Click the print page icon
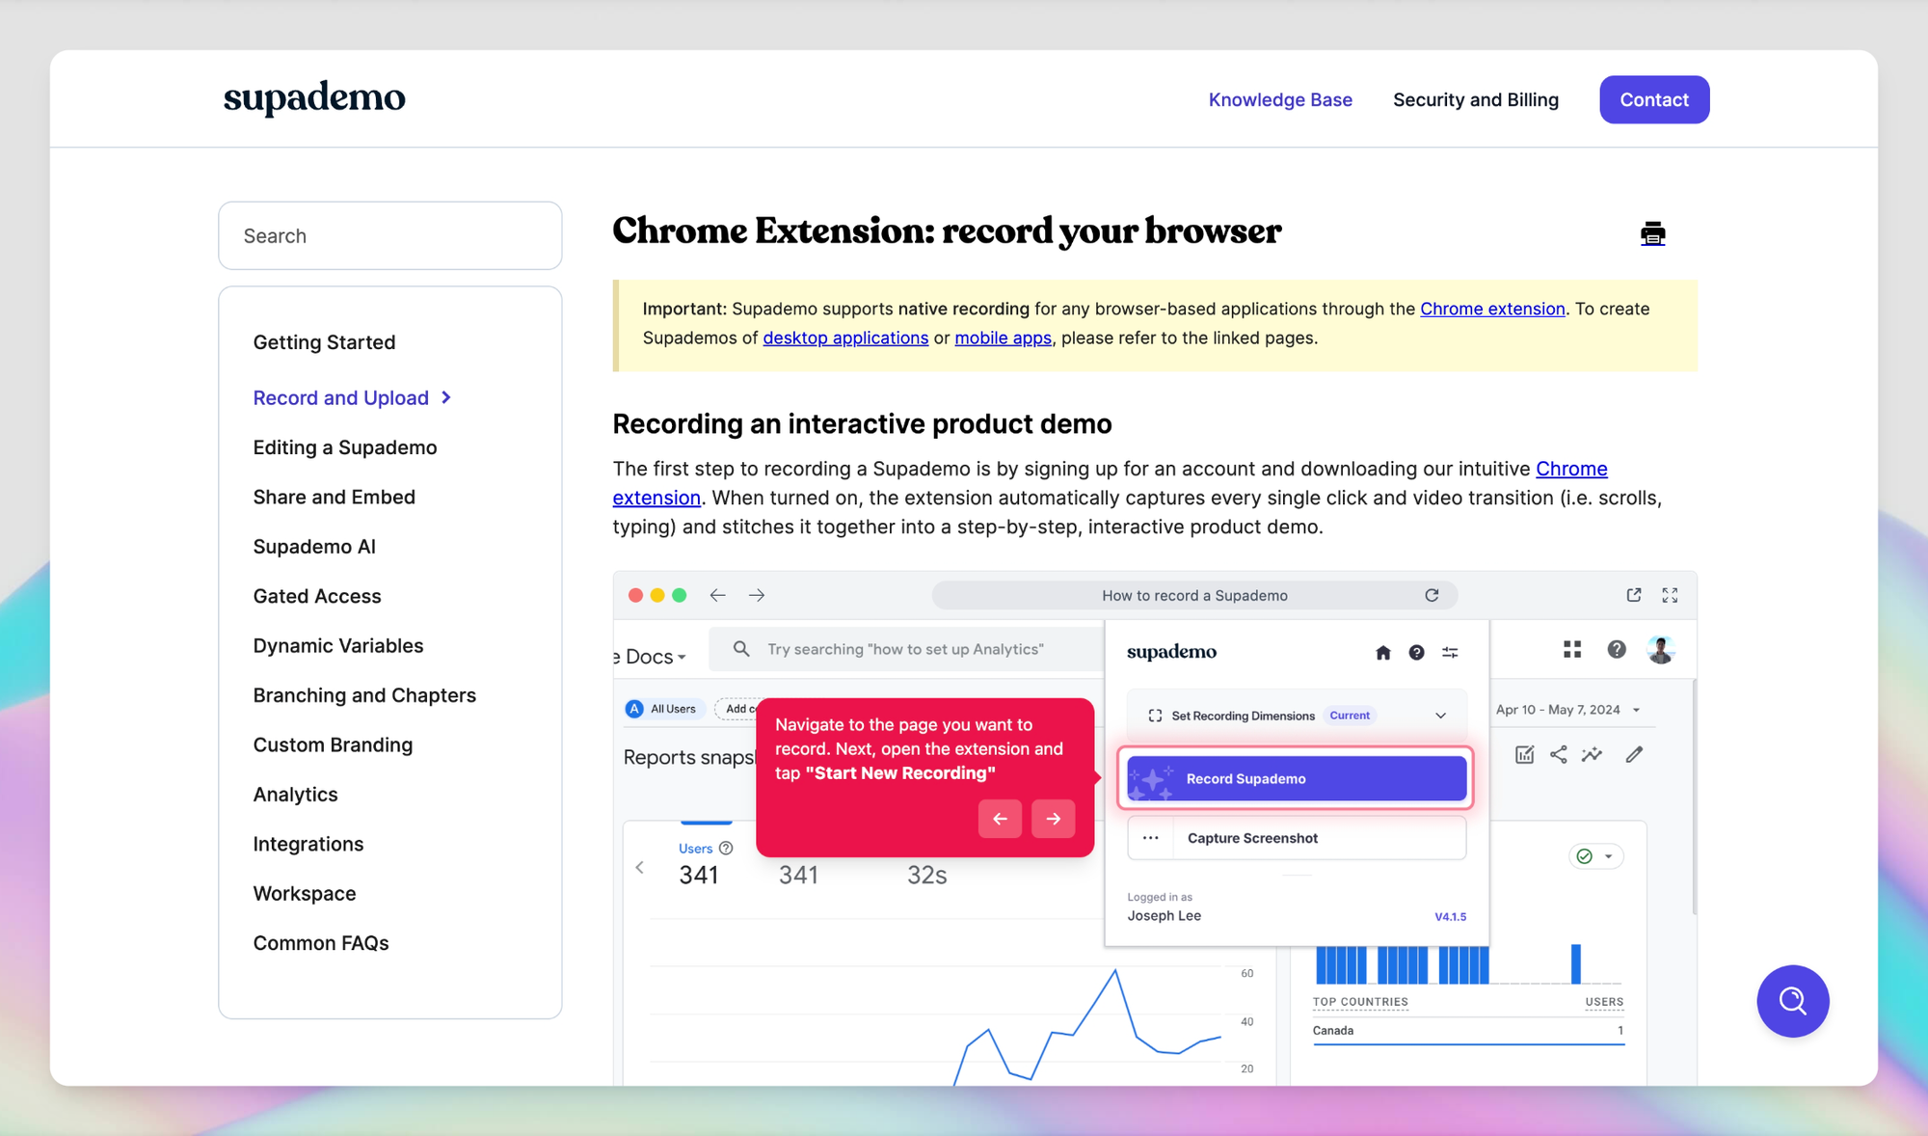Viewport: 1928px width, 1136px height. click(1652, 233)
